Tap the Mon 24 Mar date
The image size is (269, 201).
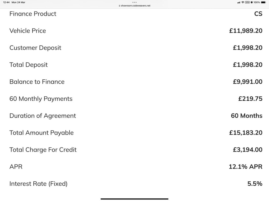[x=18, y=2]
